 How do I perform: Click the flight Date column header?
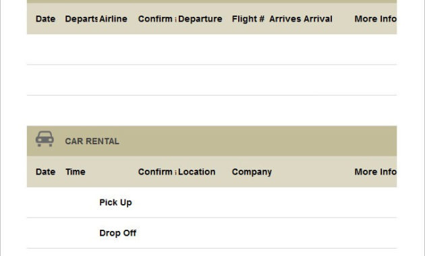point(46,19)
